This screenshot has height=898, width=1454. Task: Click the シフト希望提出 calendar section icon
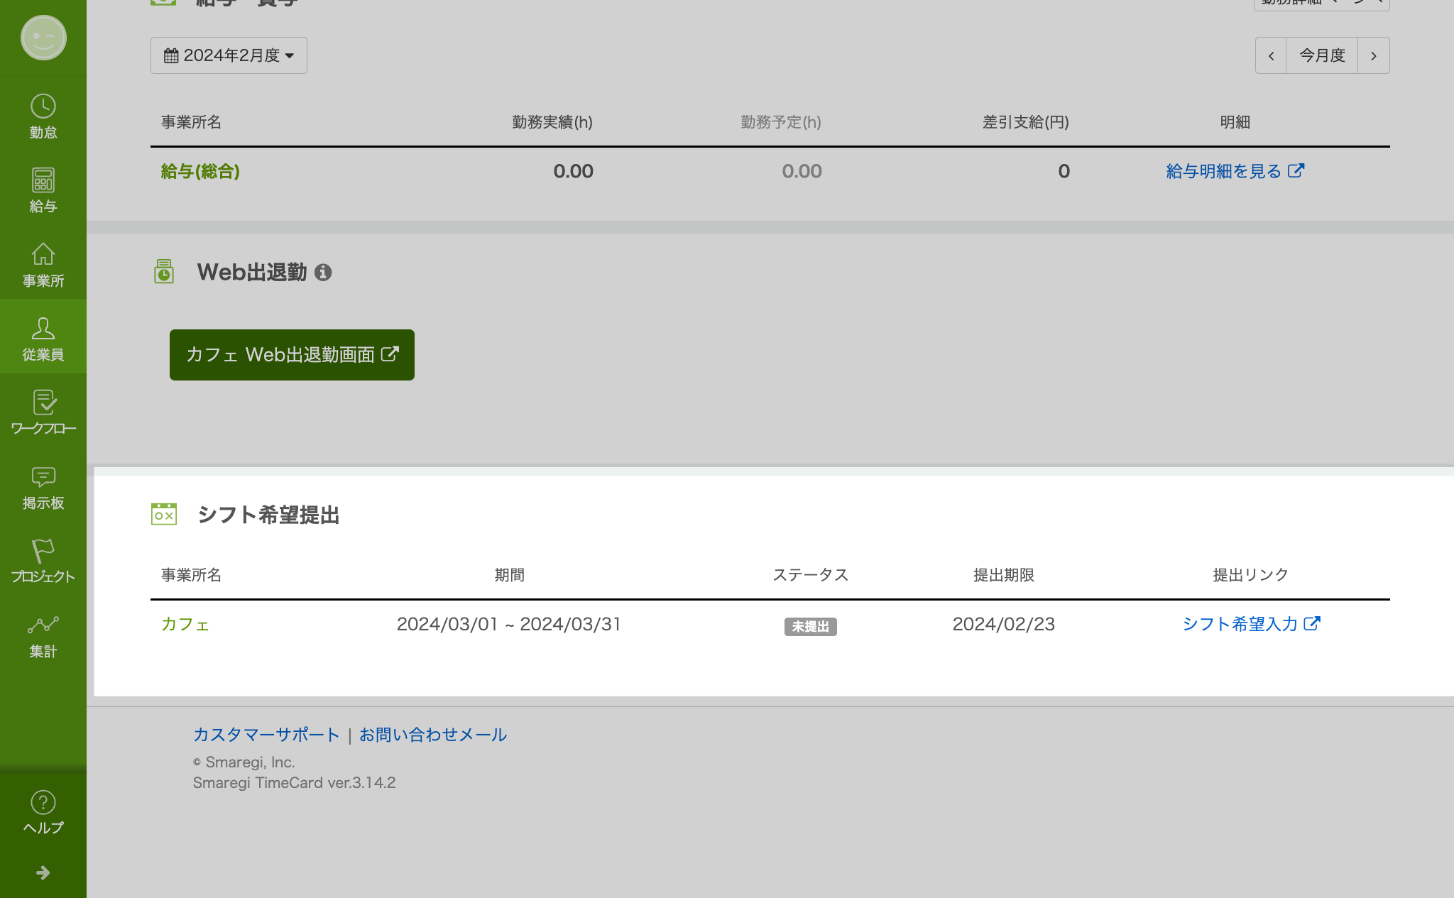(x=164, y=514)
